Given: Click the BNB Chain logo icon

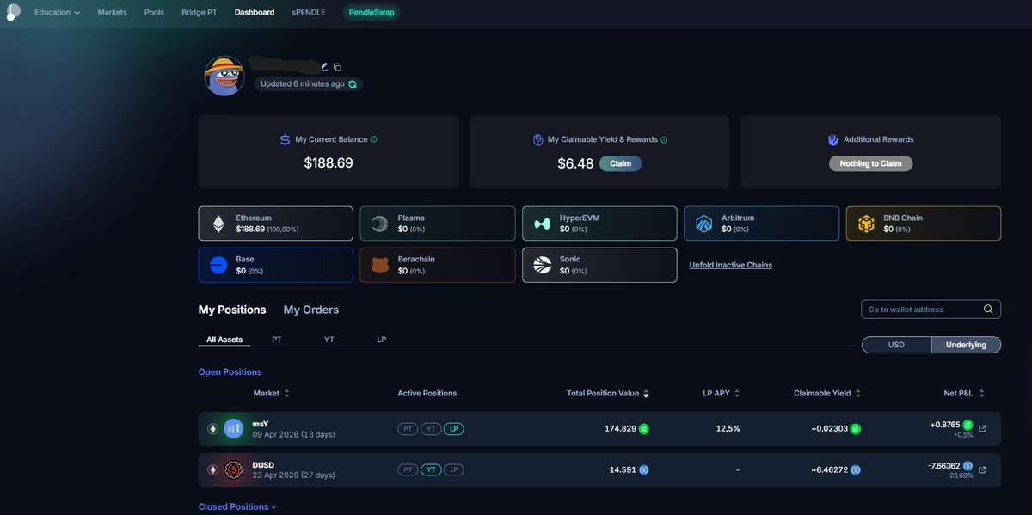Looking at the screenshot, I should tap(866, 224).
